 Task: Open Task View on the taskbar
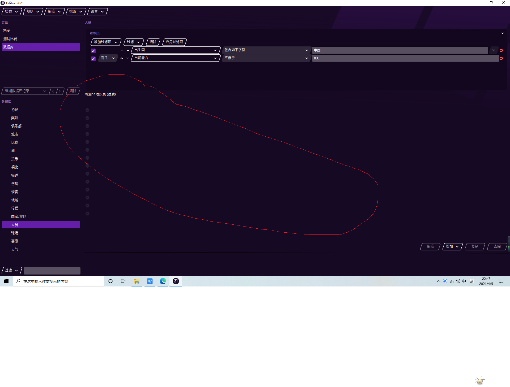[x=123, y=281]
